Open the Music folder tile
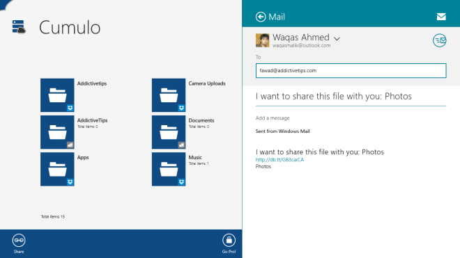The image size is (460, 258). [169, 169]
